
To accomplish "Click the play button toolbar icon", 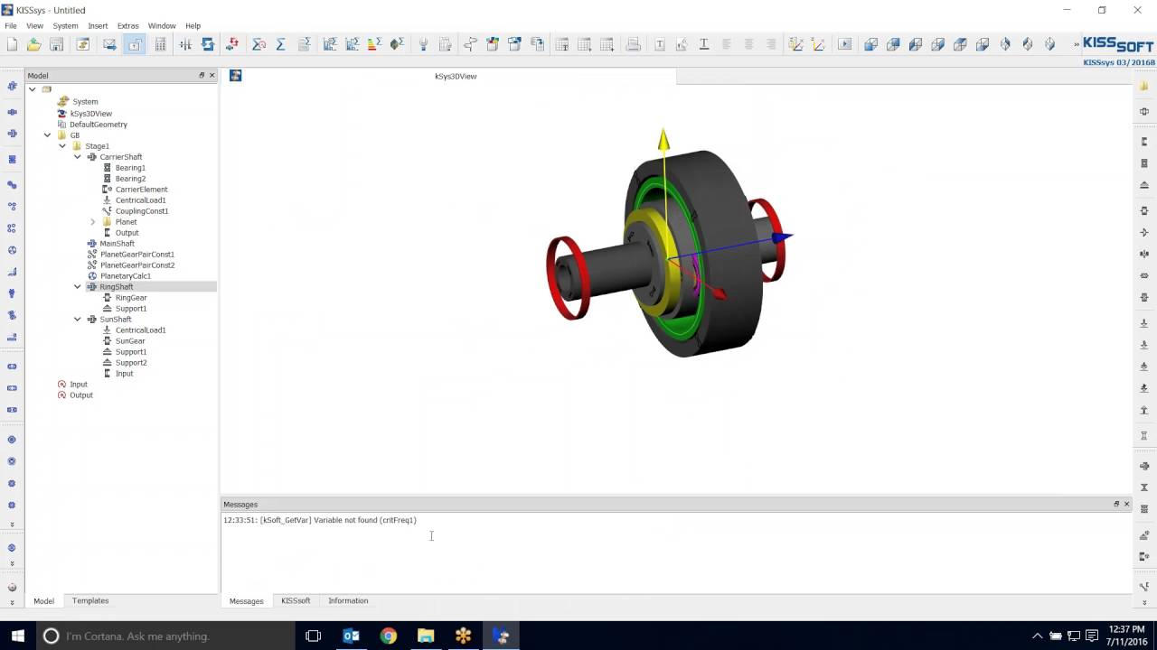I will click(x=845, y=44).
